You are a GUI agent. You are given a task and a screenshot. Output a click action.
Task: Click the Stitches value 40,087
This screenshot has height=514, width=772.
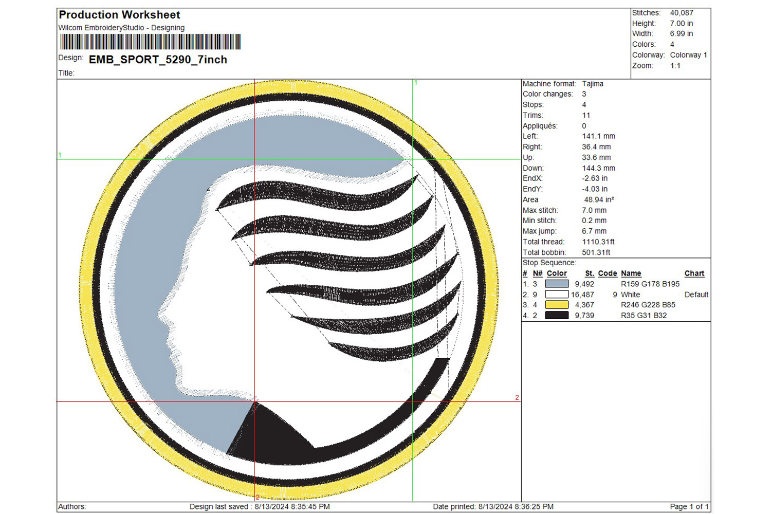(682, 13)
